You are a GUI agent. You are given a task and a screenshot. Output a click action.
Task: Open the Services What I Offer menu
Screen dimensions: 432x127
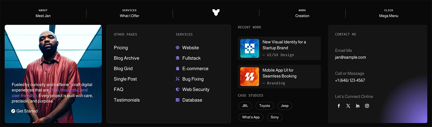[129, 13]
